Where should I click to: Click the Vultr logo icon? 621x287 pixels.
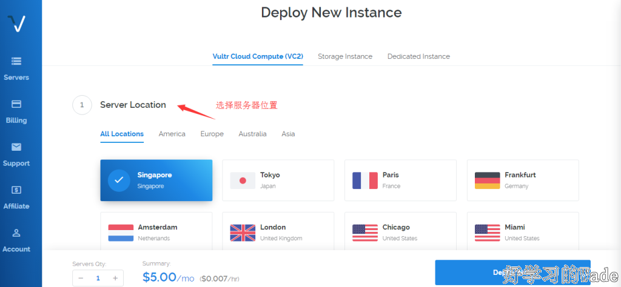click(16, 24)
